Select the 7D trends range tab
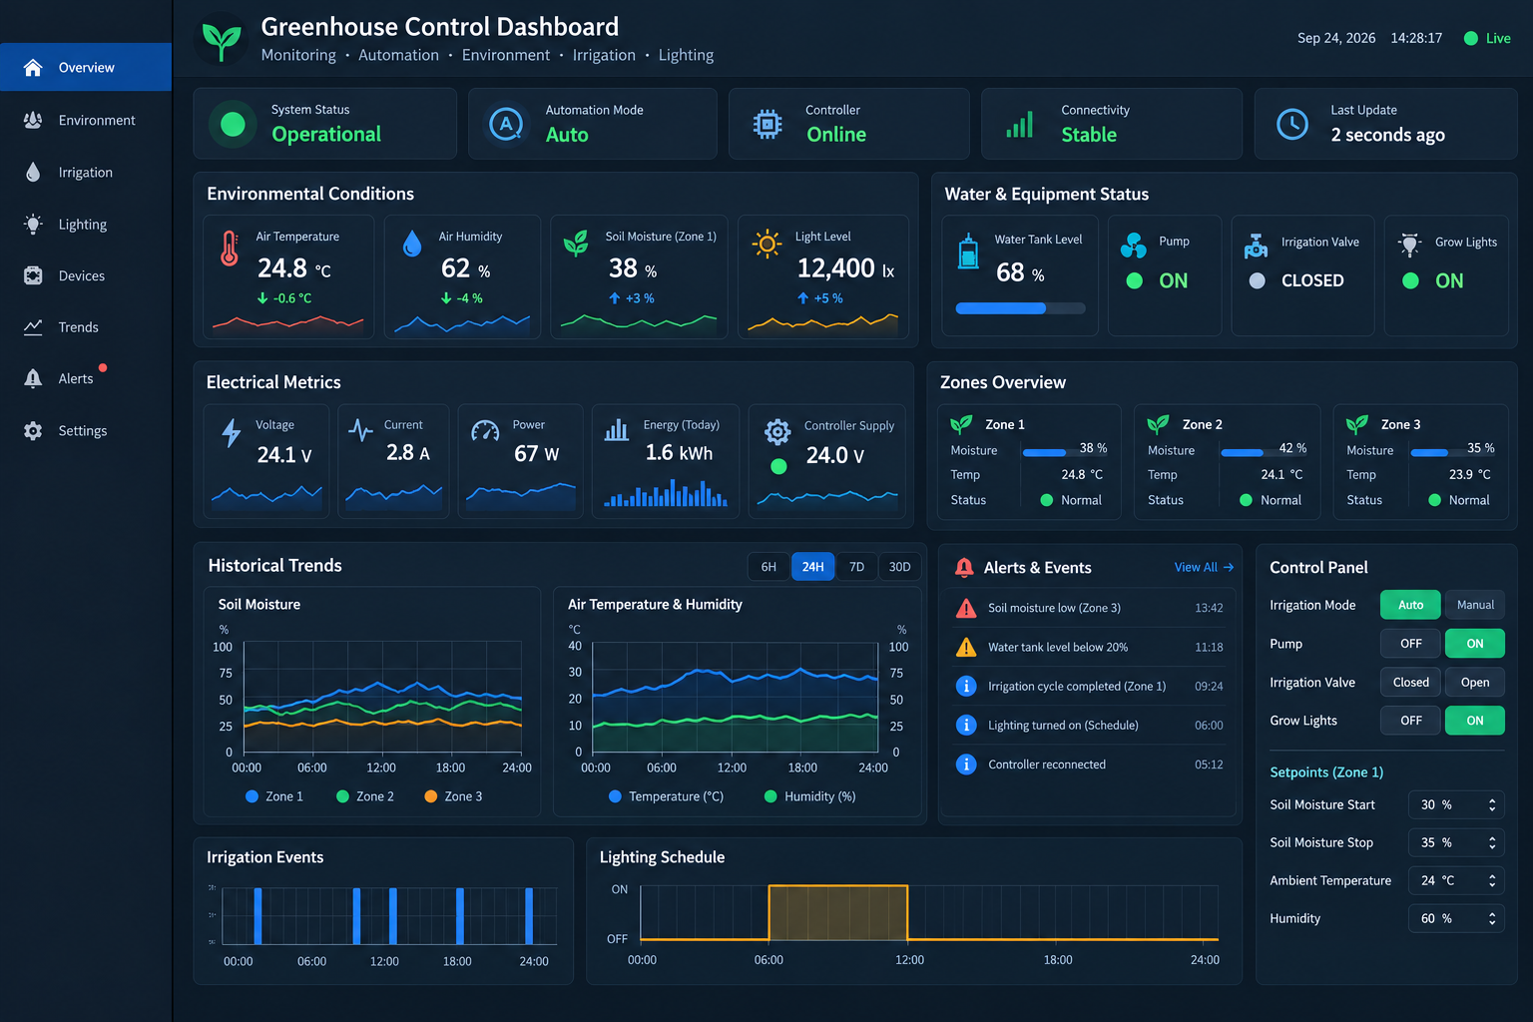Image resolution: width=1533 pixels, height=1022 pixels. coord(856,567)
